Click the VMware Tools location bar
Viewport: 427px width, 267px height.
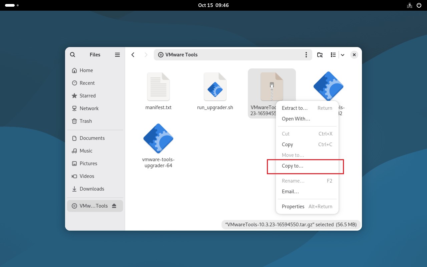tap(233, 55)
